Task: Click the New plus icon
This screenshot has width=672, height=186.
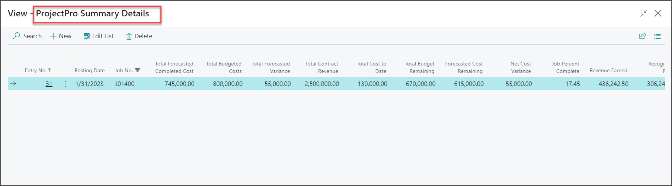Action: [x=53, y=36]
